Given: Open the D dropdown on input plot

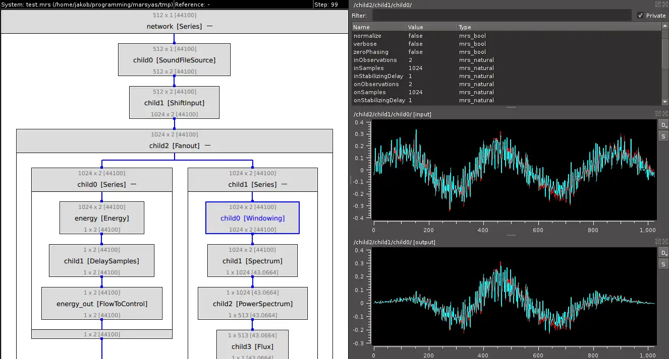Looking at the screenshot, I should point(663,125).
